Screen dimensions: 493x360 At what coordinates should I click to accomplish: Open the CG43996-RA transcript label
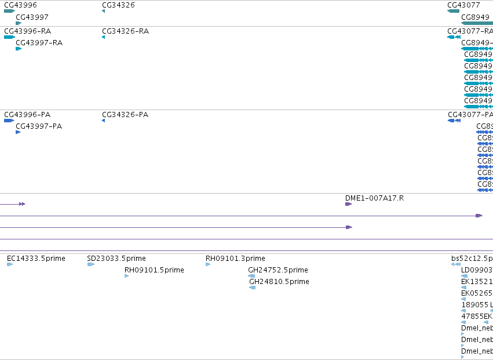click(x=28, y=31)
